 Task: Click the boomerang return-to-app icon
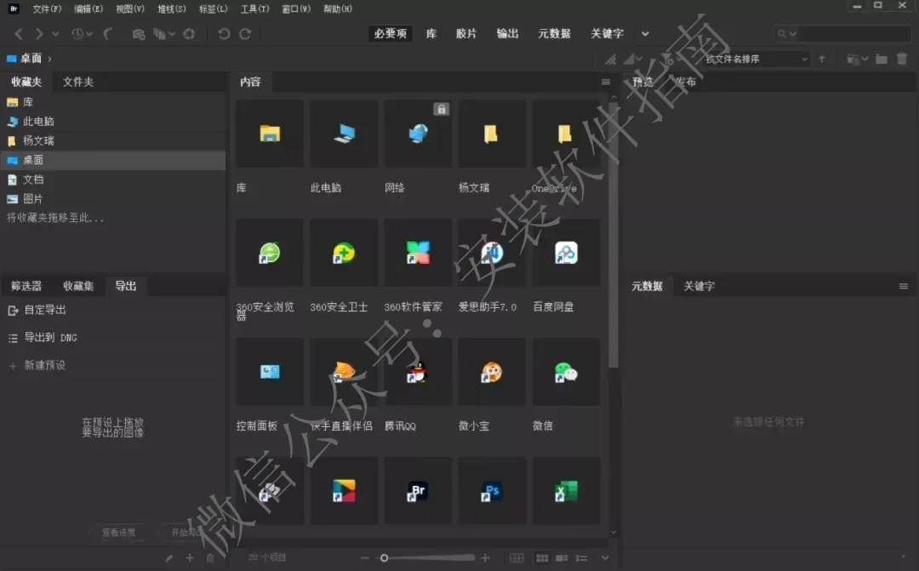108,34
